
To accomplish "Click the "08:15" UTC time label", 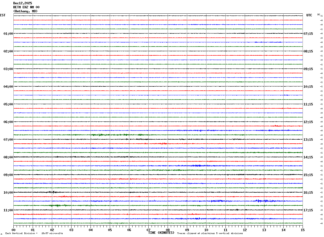I will (x=308, y=51).
